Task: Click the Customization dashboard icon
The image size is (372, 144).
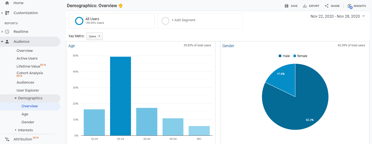Action: (x=7, y=13)
